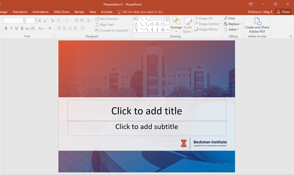Insert a Right Brace shape
Viewport: 294px width, 175px height.
(158, 30)
